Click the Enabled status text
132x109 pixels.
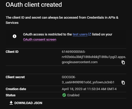(x=73, y=95)
